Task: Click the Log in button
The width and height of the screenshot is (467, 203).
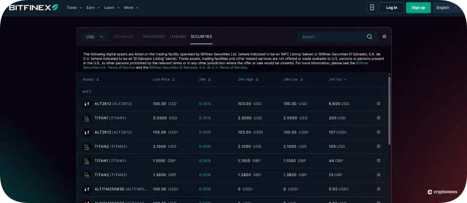Action: (392, 8)
